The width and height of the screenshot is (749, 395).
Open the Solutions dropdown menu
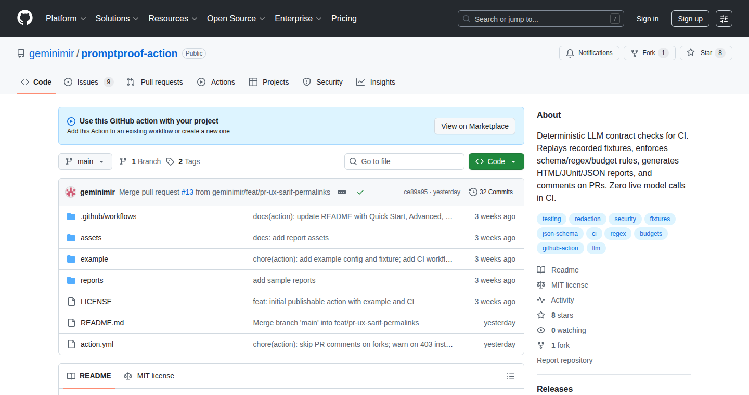117,18
